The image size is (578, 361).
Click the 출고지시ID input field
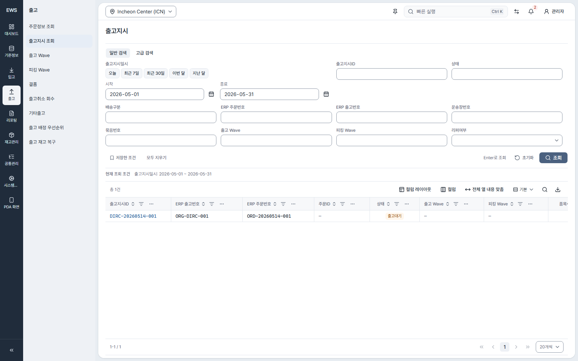(x=392, y=74)
